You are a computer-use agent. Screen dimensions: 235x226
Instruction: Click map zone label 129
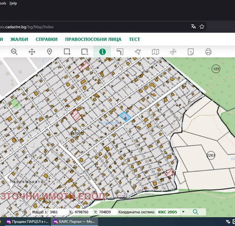pyautogui.click(x=216, y=69)
